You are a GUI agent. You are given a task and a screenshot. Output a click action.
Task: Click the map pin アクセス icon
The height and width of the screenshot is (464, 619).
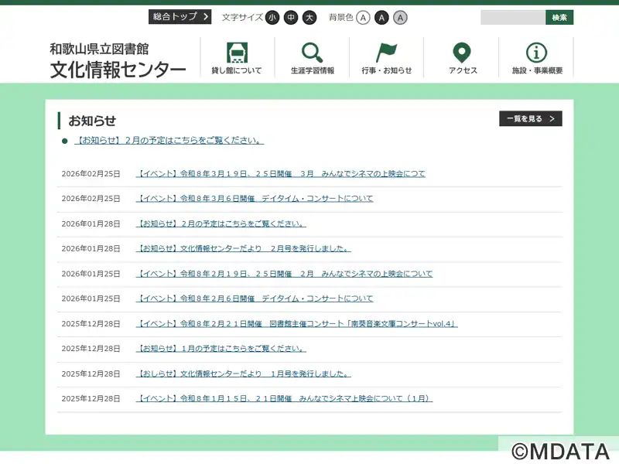(462, 53)
